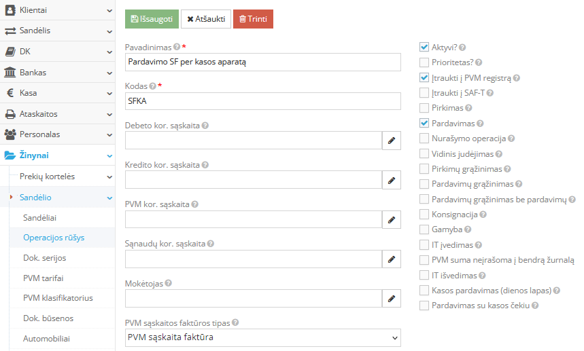584x351 pixels.
Task: Click edit pencil for Sąnaudų kor. sąskaita
Action: coord(391,259)
